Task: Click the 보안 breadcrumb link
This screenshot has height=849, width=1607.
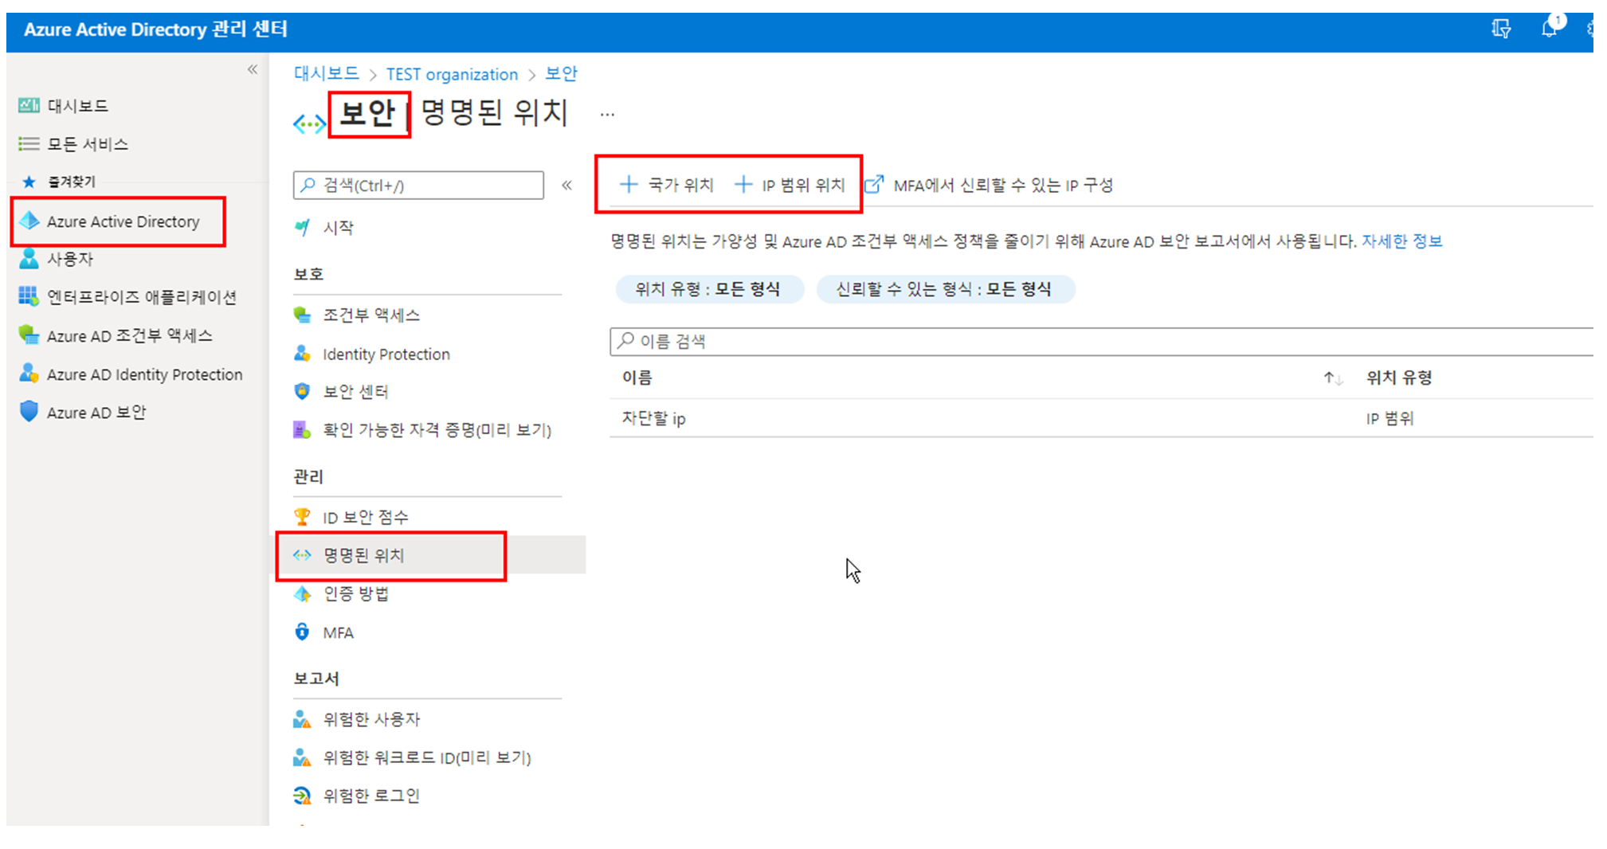Action: coord(561,74)
